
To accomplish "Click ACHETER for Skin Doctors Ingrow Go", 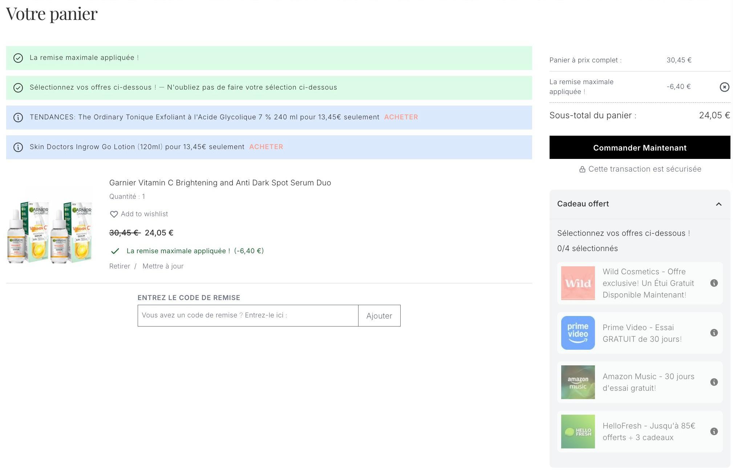I will [x=266, y=147].
